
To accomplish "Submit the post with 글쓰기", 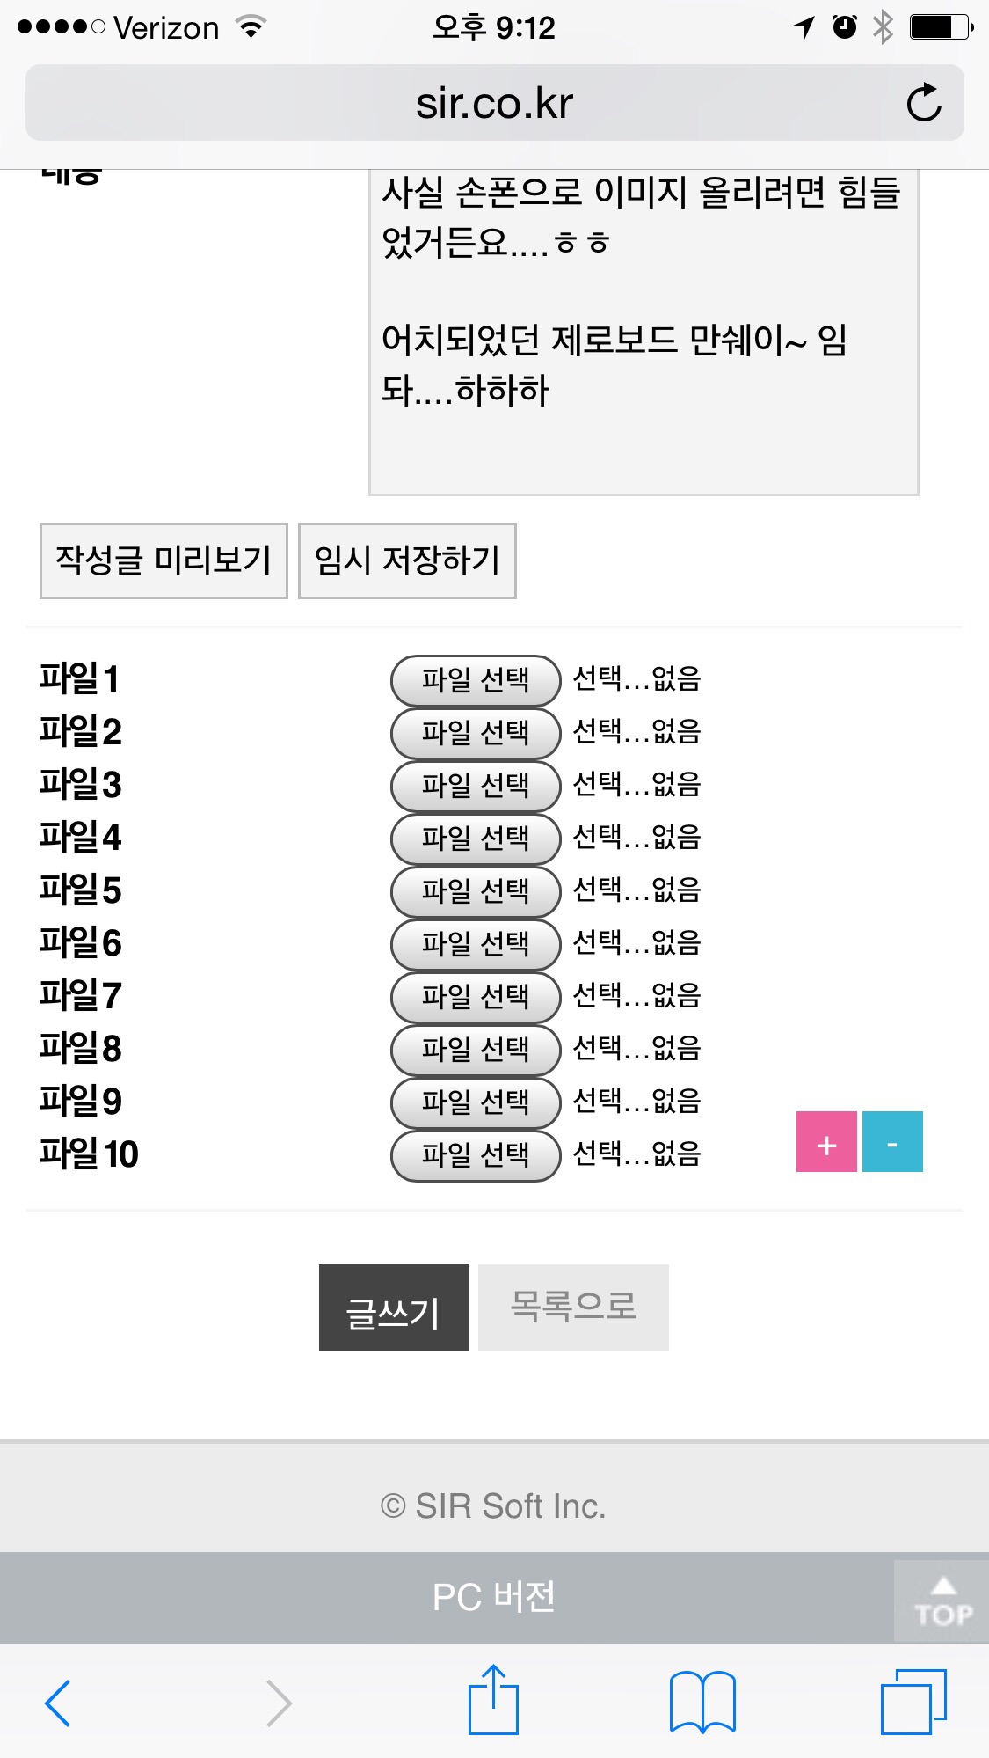I will point(393,1308).
